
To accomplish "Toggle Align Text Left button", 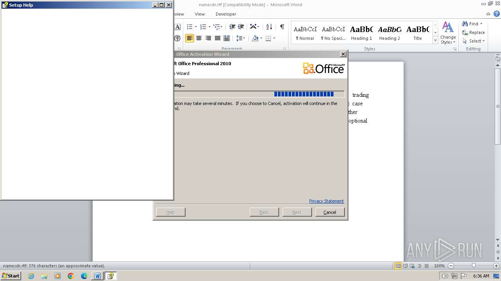I will coord(189,38).
